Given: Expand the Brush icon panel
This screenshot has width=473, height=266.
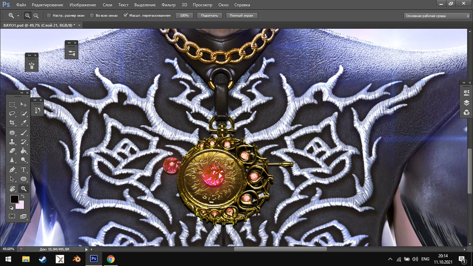Looking at the screenshot, I should [29, 55].
